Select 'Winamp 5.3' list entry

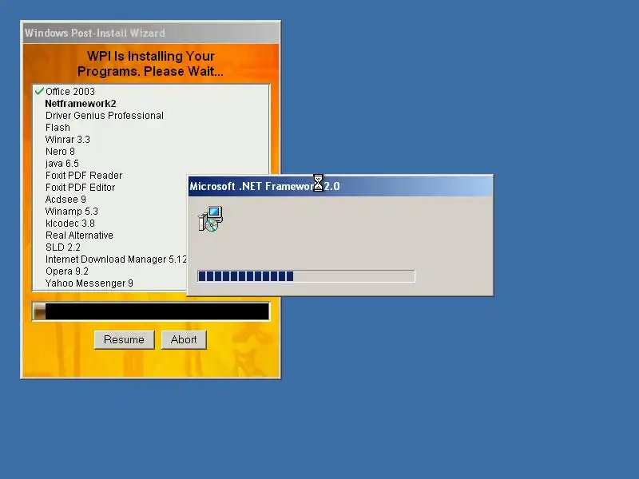click(72, 212)
